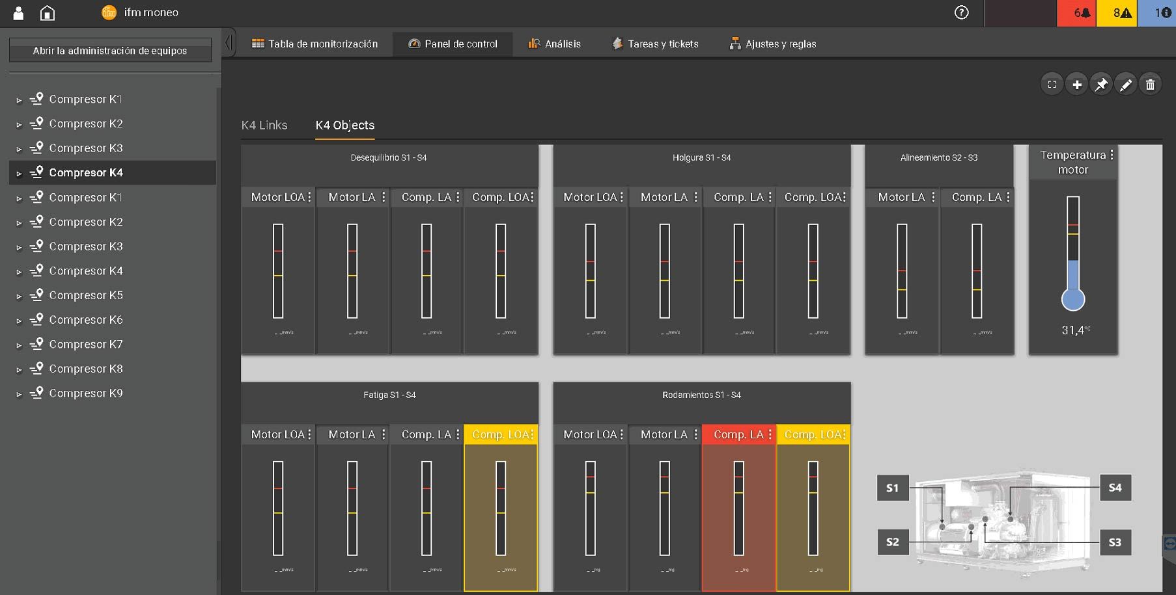
Task: Collapse the left sidebar panel handle
Action: coord(229,44)
